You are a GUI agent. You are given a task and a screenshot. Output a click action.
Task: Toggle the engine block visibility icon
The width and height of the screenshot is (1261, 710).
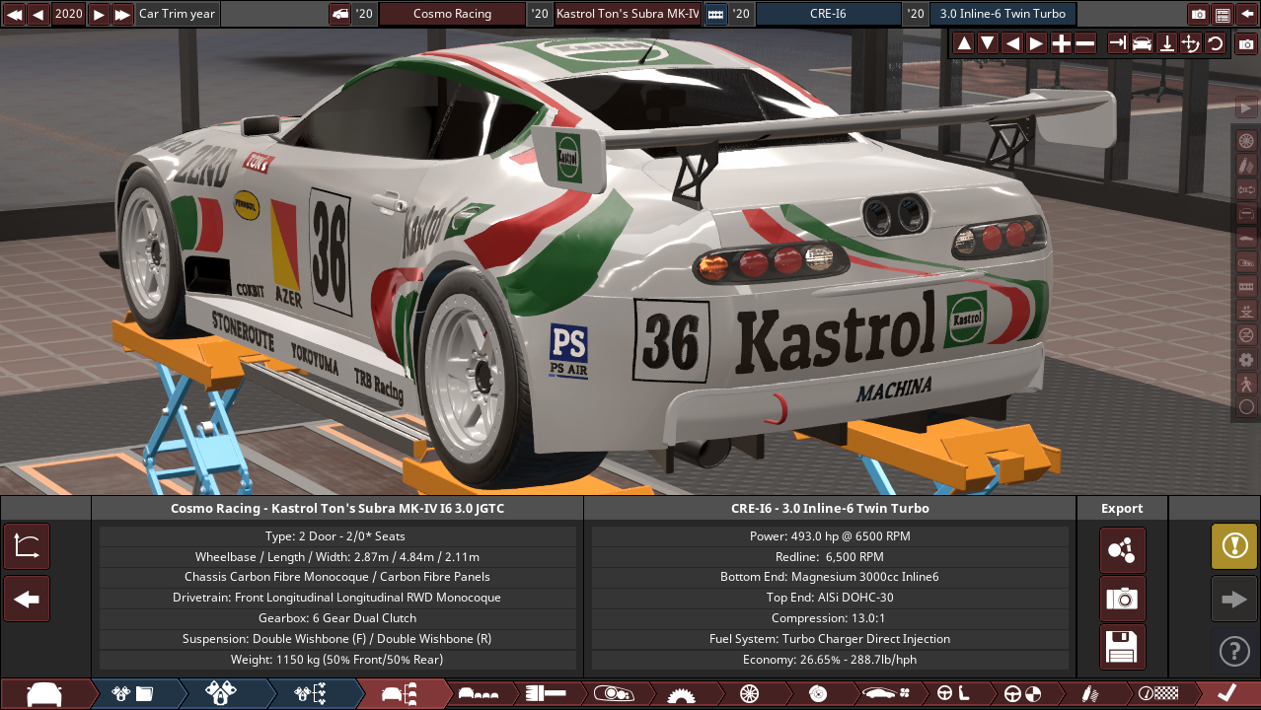tap(1246, 286)
